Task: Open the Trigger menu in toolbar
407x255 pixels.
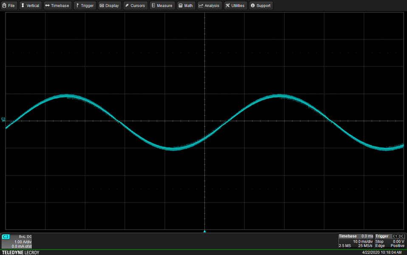Action: (85, 6)
